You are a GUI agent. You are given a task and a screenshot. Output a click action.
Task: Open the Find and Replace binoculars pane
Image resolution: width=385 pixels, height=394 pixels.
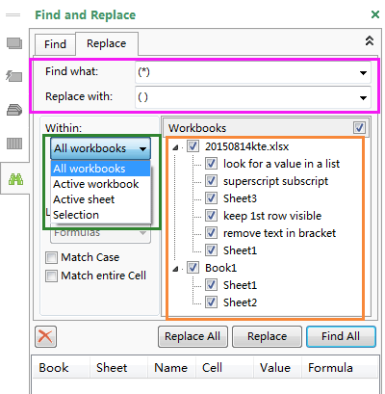[x=15, y=179]
